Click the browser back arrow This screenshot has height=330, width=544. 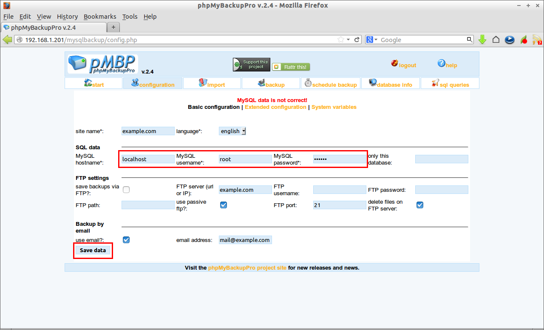7,40
